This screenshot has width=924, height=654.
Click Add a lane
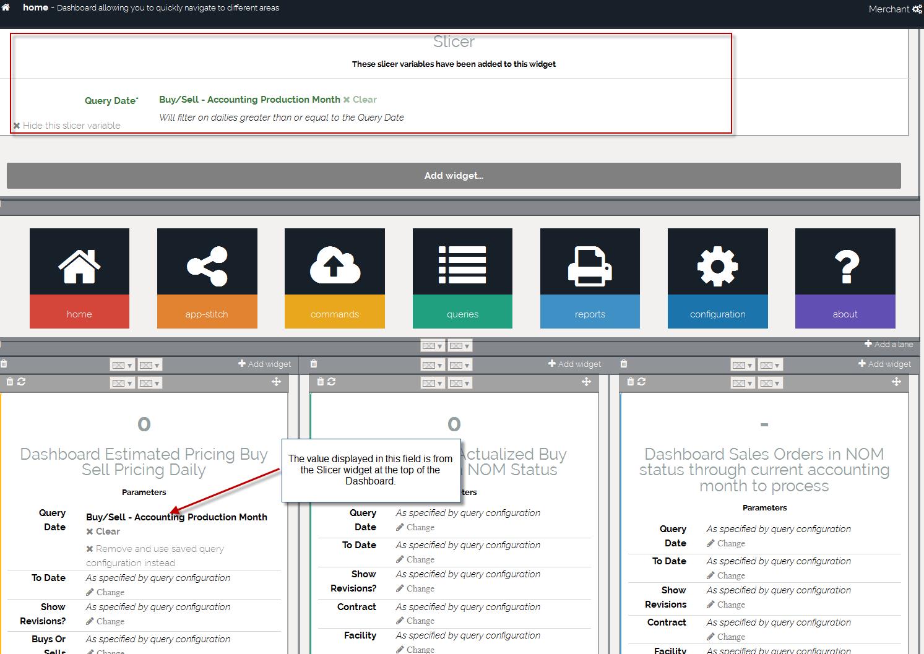click(x=889, y=344)
